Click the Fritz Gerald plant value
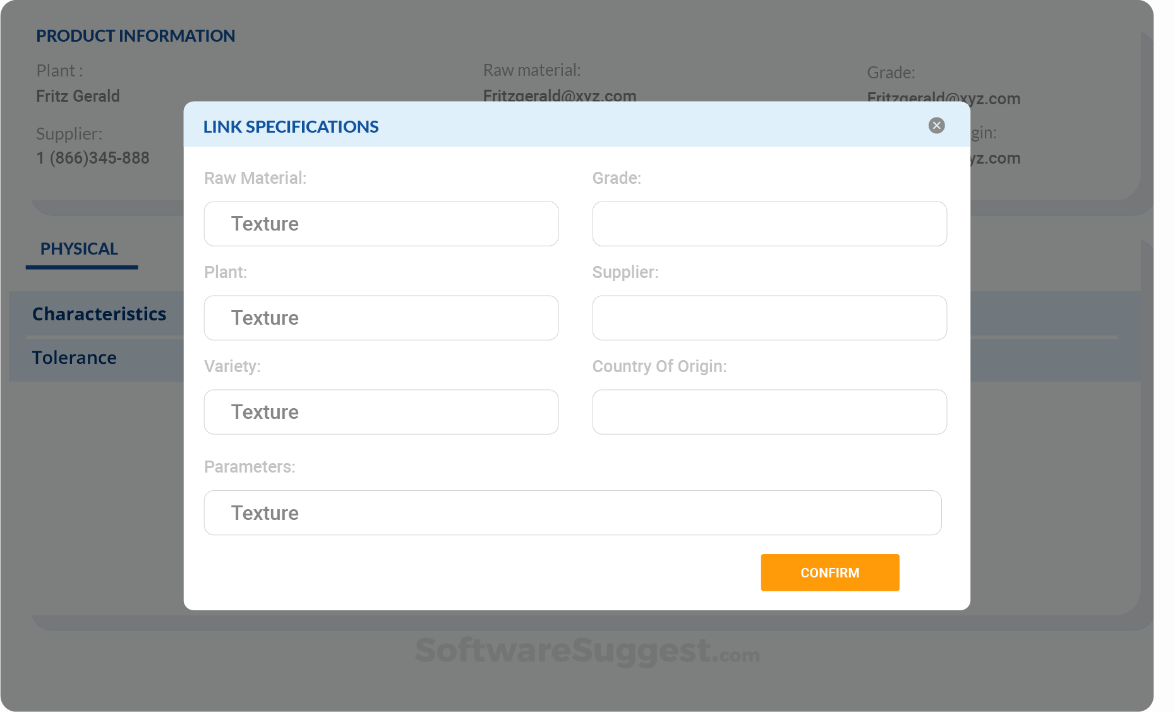This screenshot has height=712, width=1175. point(78,96)
